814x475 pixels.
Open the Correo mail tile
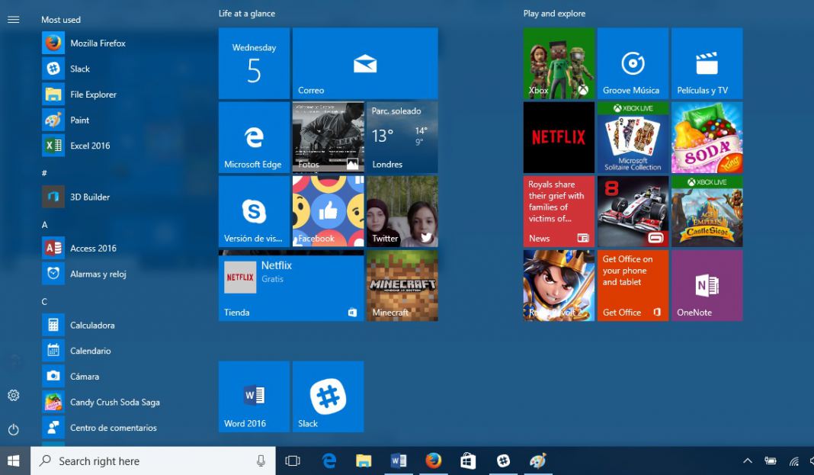(365, 63)
